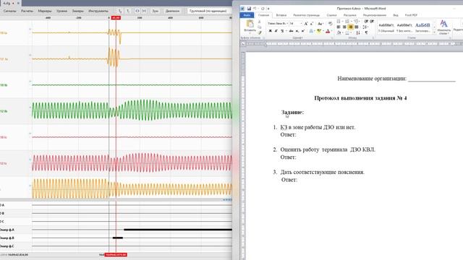463x260 pixels.
Task: Click the 12 Ic red signal label
Action: click(4, 163)
